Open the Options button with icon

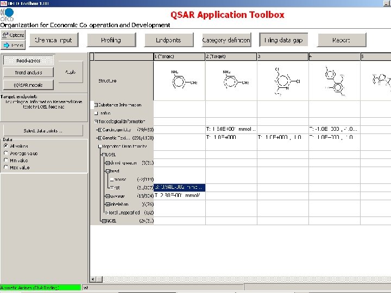point(13,35)
